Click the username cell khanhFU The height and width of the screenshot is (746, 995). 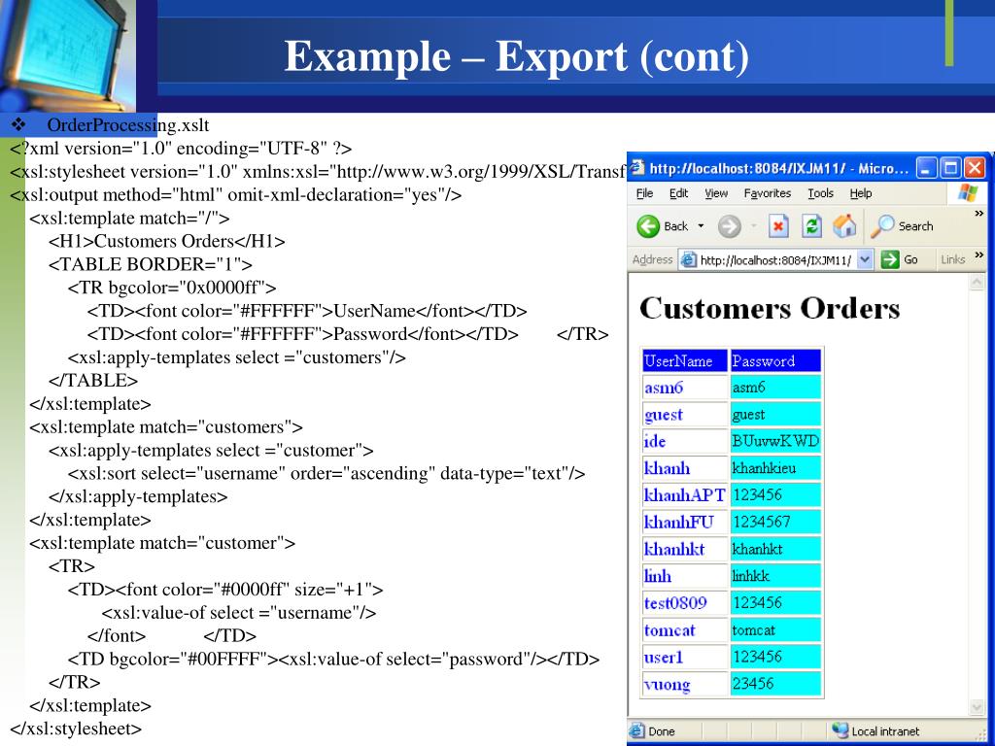[685, 522]
